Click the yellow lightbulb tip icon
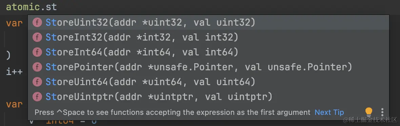 click(369, 112)
